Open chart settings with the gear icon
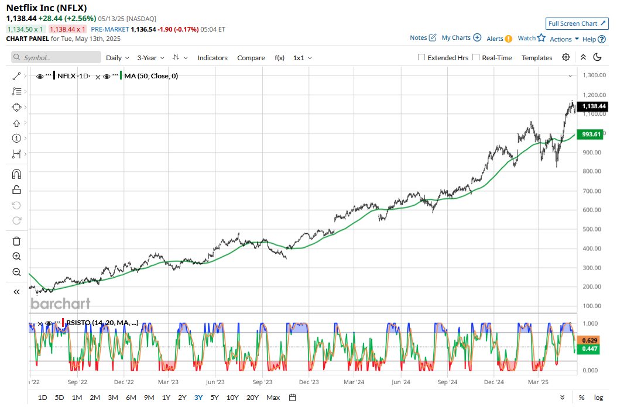Image resolution: width=617 pixels, height=411 pixels. 565,57
